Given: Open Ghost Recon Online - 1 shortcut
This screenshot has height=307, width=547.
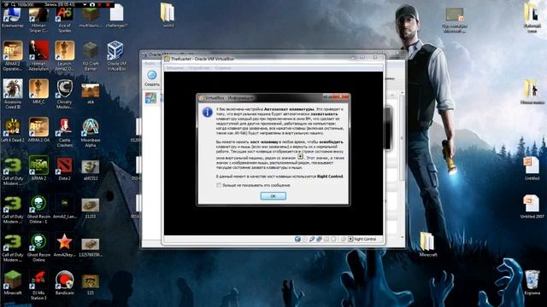Looking at the screenshot, I should [x=38, y=209].
